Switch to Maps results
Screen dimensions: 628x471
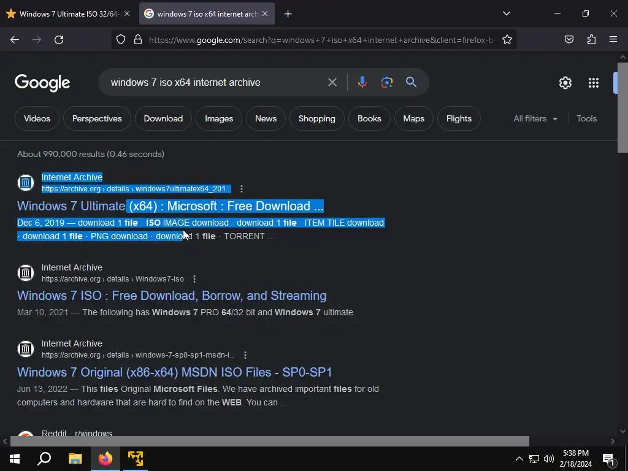[414, 118]
